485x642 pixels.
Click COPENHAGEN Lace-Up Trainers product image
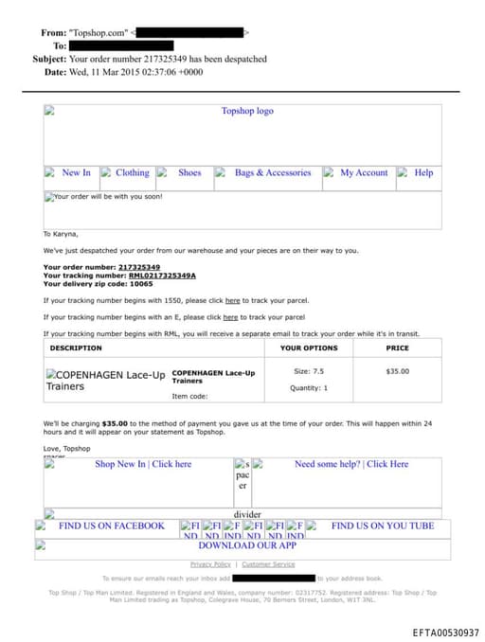[x=106, y=381]
